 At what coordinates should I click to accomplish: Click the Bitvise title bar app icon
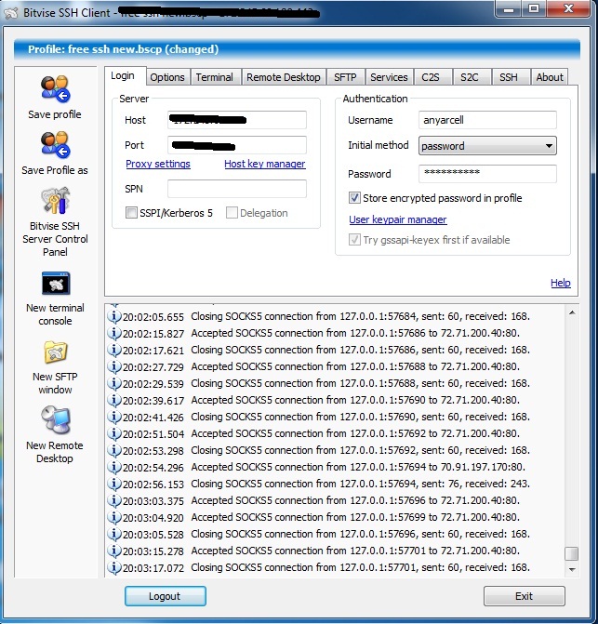(11, 13)
